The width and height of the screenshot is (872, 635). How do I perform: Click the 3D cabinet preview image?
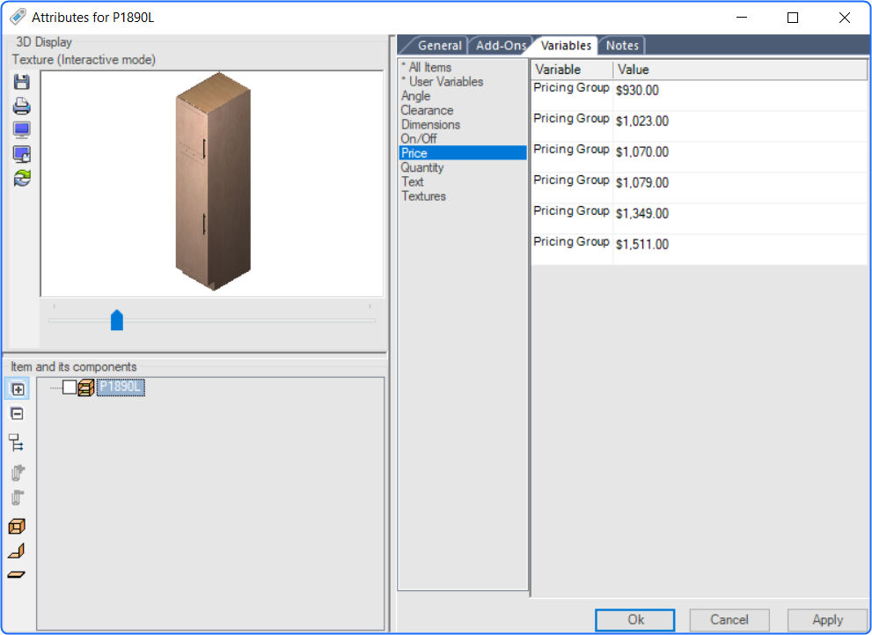212,181
